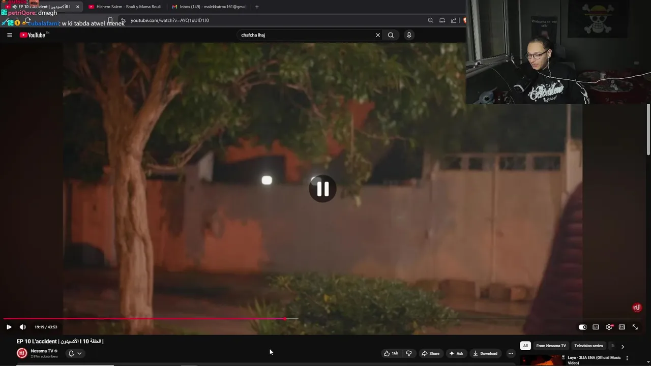The width and height of the screenshot is (651, 366).
Task: Open the Nessma TV channel avatar
Action: pyautogui.click(x=22, y=353)
